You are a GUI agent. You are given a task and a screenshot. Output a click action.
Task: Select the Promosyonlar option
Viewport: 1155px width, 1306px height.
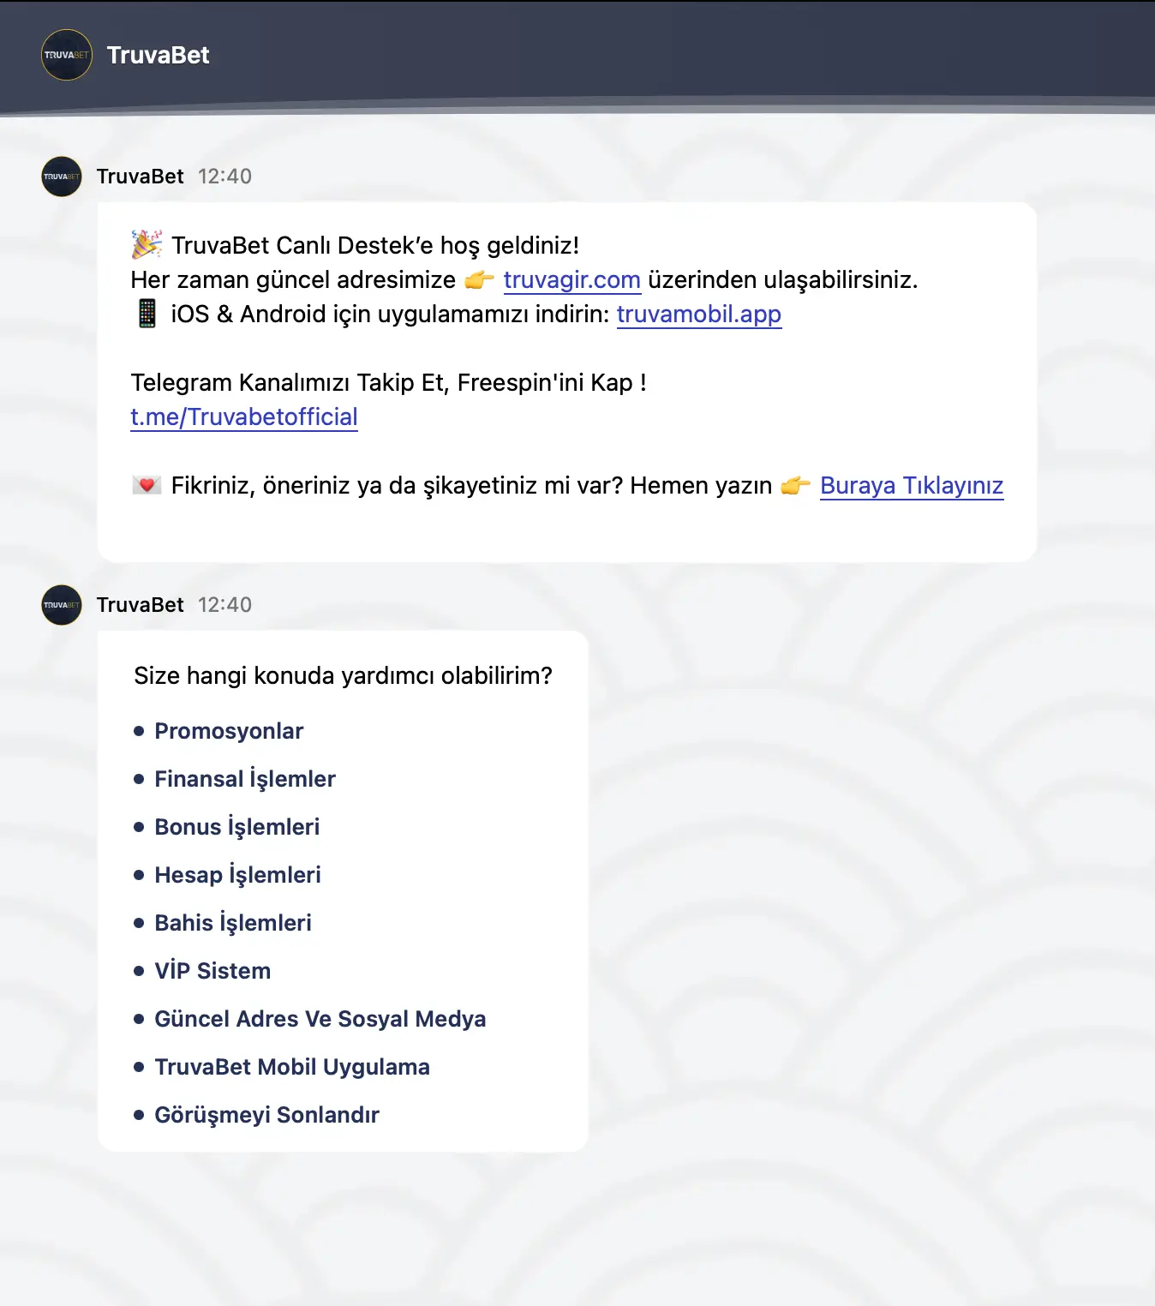click(x=229, y=731)
